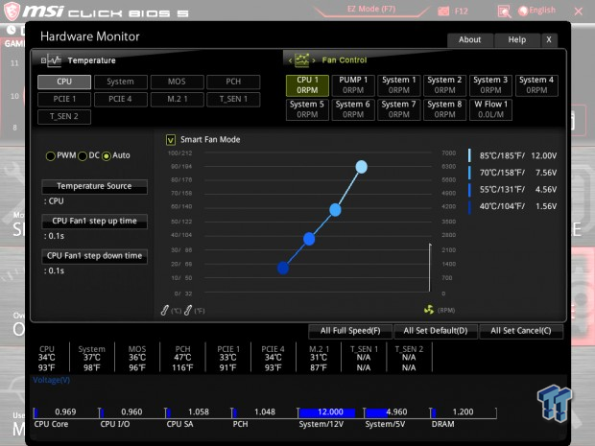Select System 4 fan

tap(536, 85)
